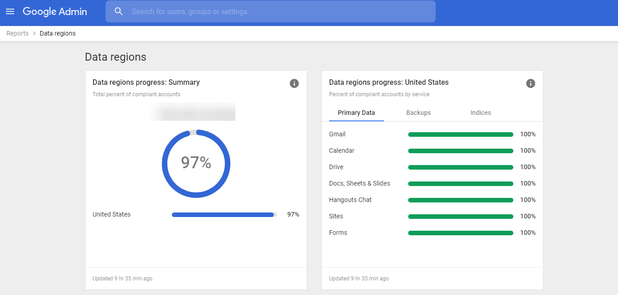Click the Forms 100% percentage value
618x295 pixels.
[527, 233]
